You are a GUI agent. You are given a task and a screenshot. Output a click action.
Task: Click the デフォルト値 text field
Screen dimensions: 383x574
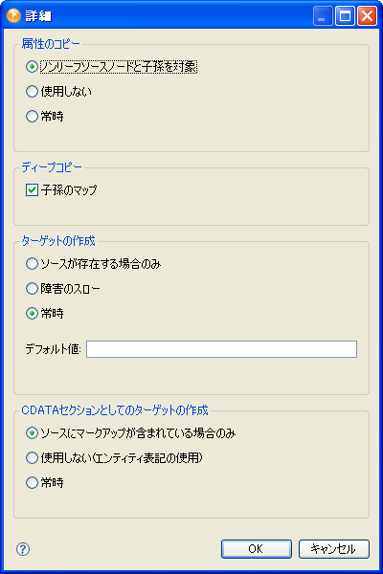click(x=221, y=349)
